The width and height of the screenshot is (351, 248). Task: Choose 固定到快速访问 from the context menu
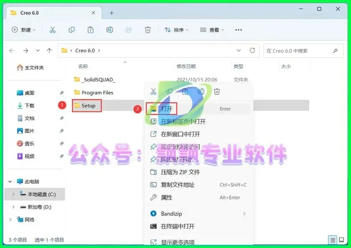[x=198, y=147]
